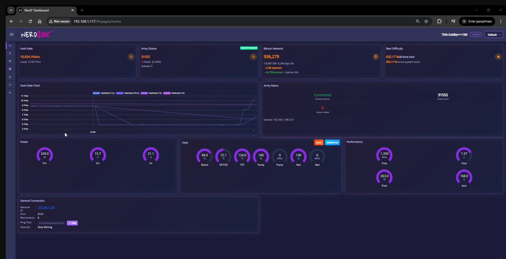Bookmark this page with star icon
506x259 pixels.
[426, 21]
